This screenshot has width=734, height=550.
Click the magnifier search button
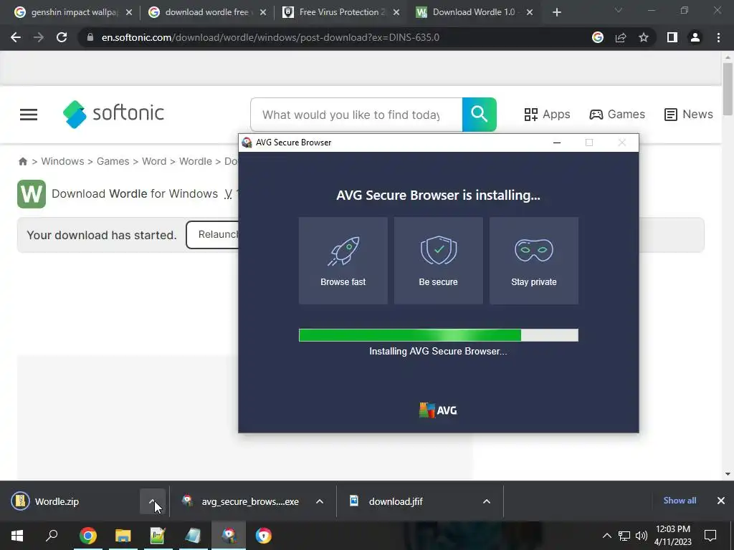pos(480,115)
